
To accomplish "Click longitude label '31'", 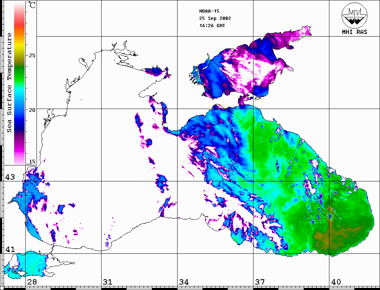I will pos(108,282).
